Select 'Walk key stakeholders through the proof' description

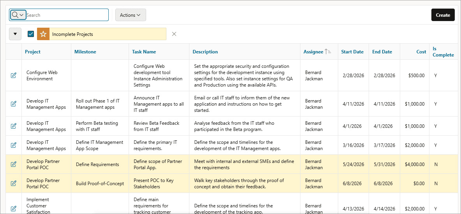(245, 184)
